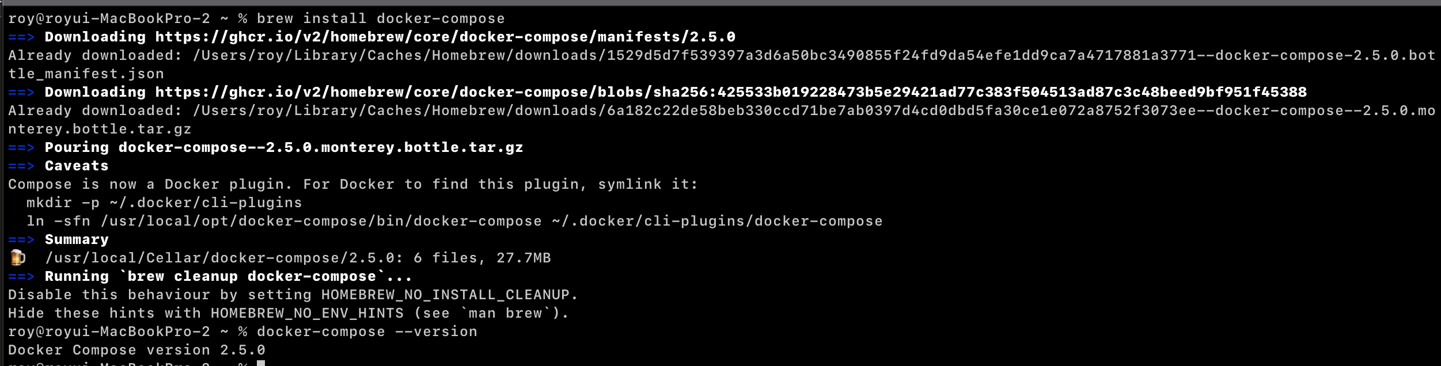Click the ghcr.io manifests/2.5.0 download URL

pyautogui.click(x=445, y=37)
